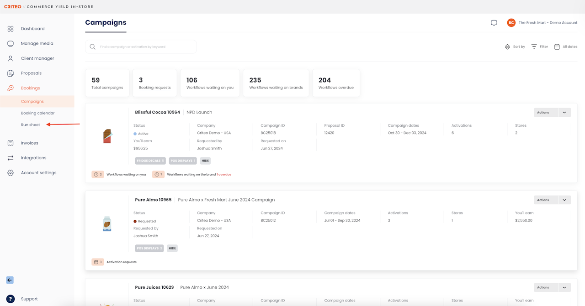The image size is (585, 306).
Task: Click the '1 overdue' link
Action: (224, 175)
